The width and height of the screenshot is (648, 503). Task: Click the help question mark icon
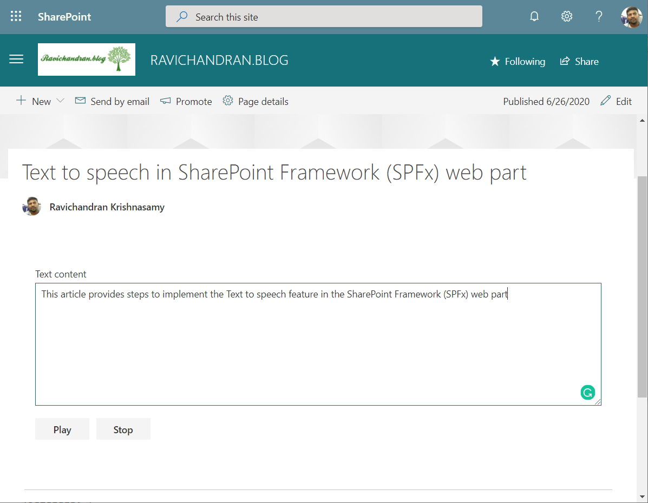pyautogui.click(x=599, y=16)
